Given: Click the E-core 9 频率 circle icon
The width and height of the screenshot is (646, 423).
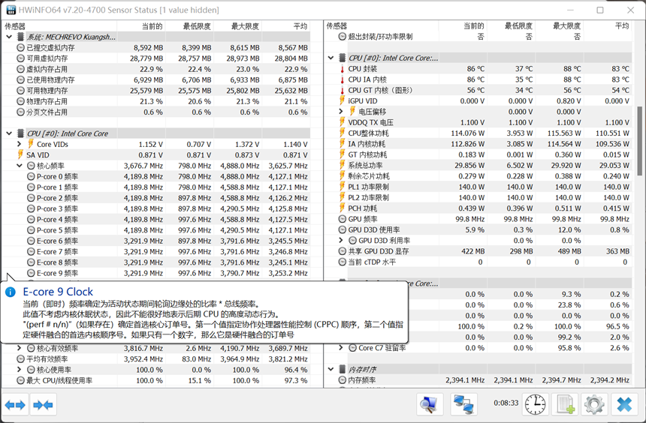Looking at the screenshot, I should pyautogui.click(x=31, y=273).
